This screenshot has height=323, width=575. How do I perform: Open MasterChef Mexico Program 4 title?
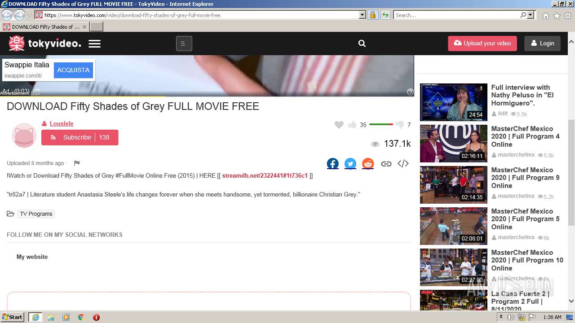click(525, 136)
